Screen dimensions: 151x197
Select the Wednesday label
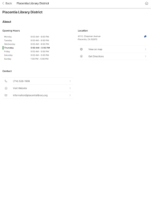tap(10, 44)
